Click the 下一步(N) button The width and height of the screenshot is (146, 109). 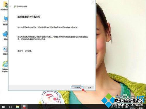tap(77, 88)
